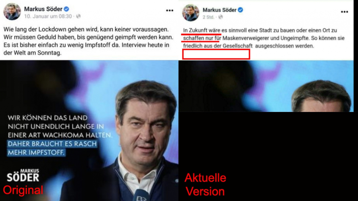The image size is (358, 201).
Task: Open the cropped photo in the right post
Action: click(x=266, y=86)
